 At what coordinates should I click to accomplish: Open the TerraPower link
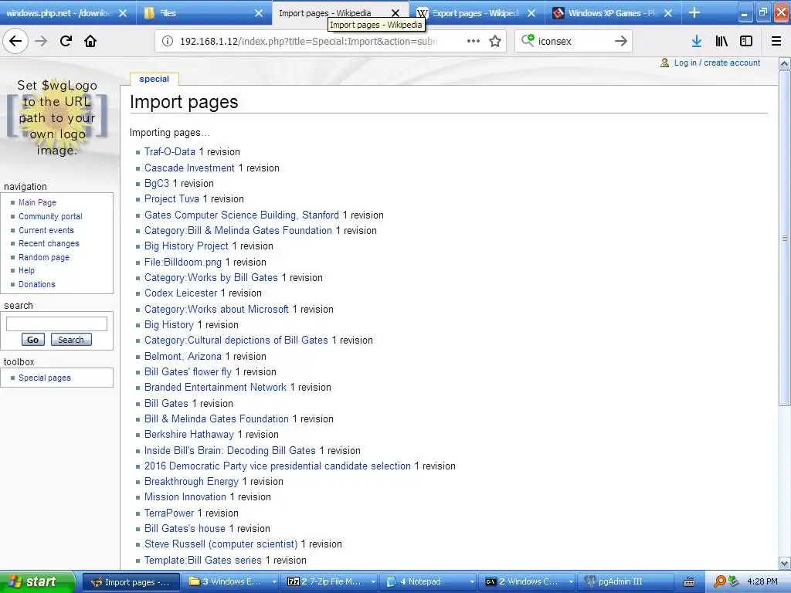tap(169, 513)
